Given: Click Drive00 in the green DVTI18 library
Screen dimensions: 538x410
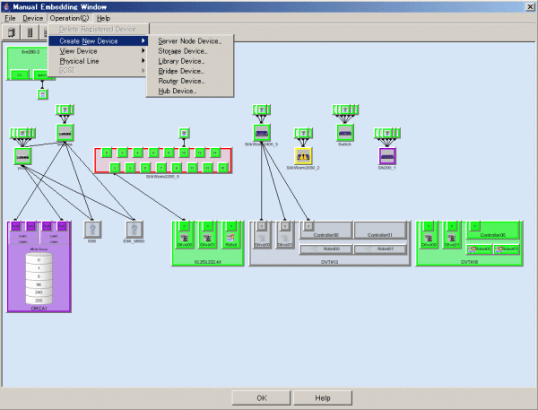Looking at the screenshot, I should tap(429, 235).
